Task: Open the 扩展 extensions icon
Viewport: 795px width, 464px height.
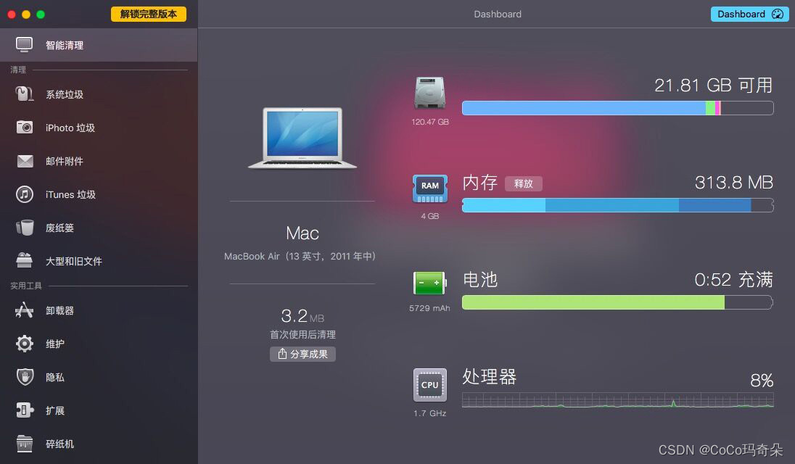Action: click(25, 410)
